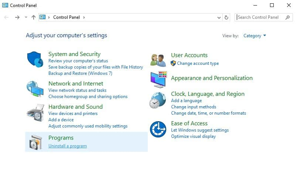Open the System and Security shield icon
This screenshot has width=297, height=171.
coord(35,59)
